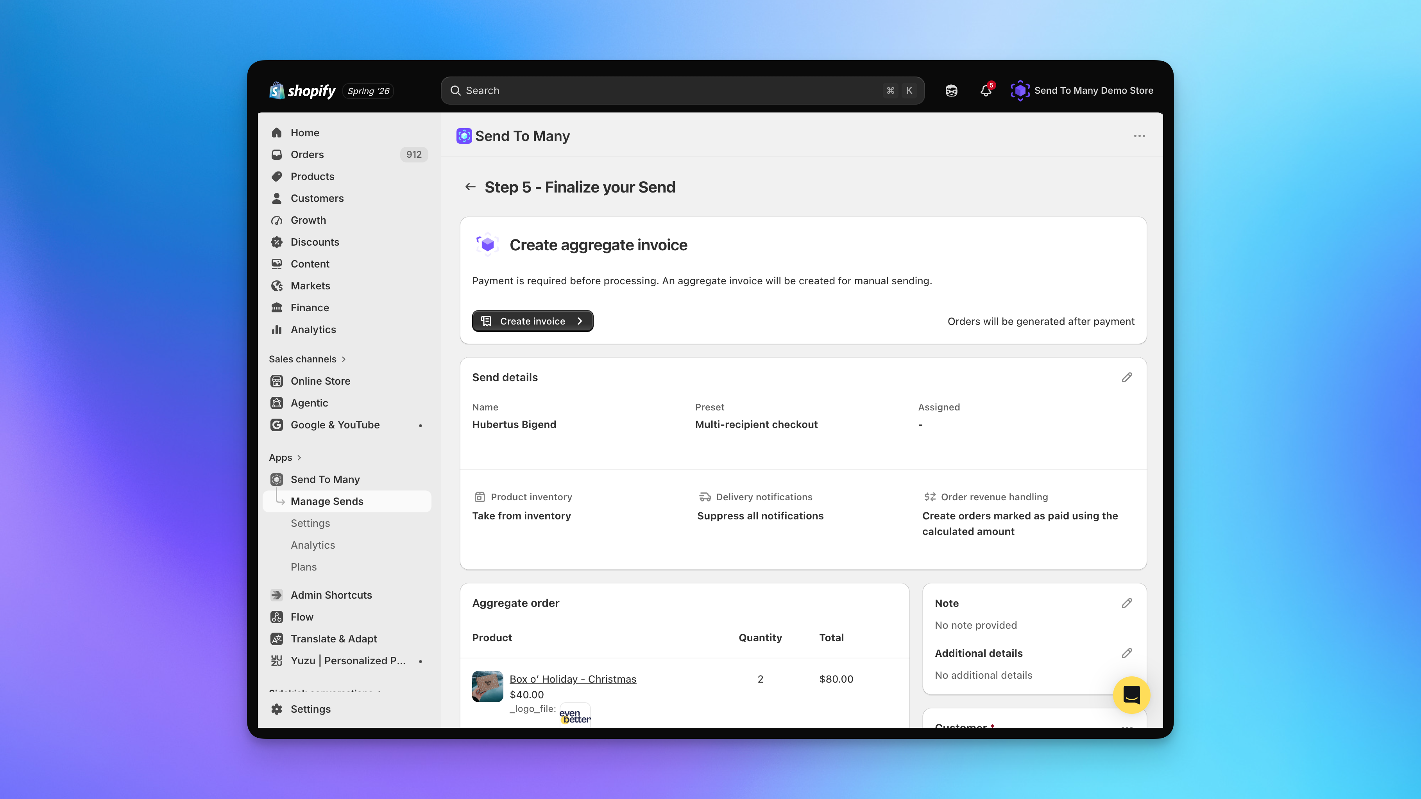Open Send To Many app Settings subitem
The height and width of the screenshot is (799, 1421).
pyautogui.click(x=310, y=523)
